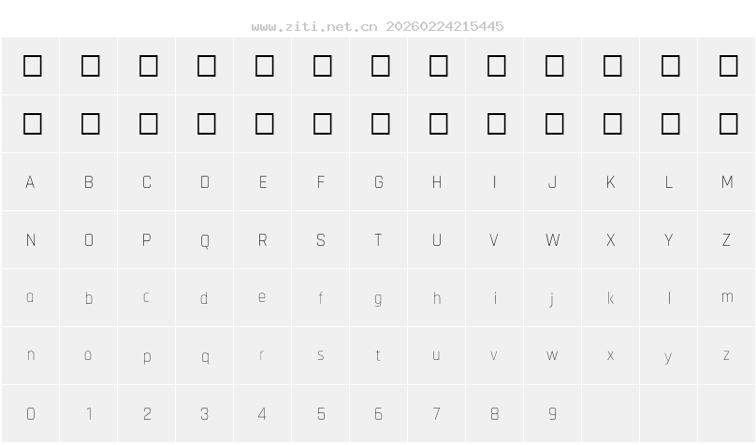Viewport: 756px width, 445px height.
Task: Pick the digit 2 glyph cell
Action: 147,414
